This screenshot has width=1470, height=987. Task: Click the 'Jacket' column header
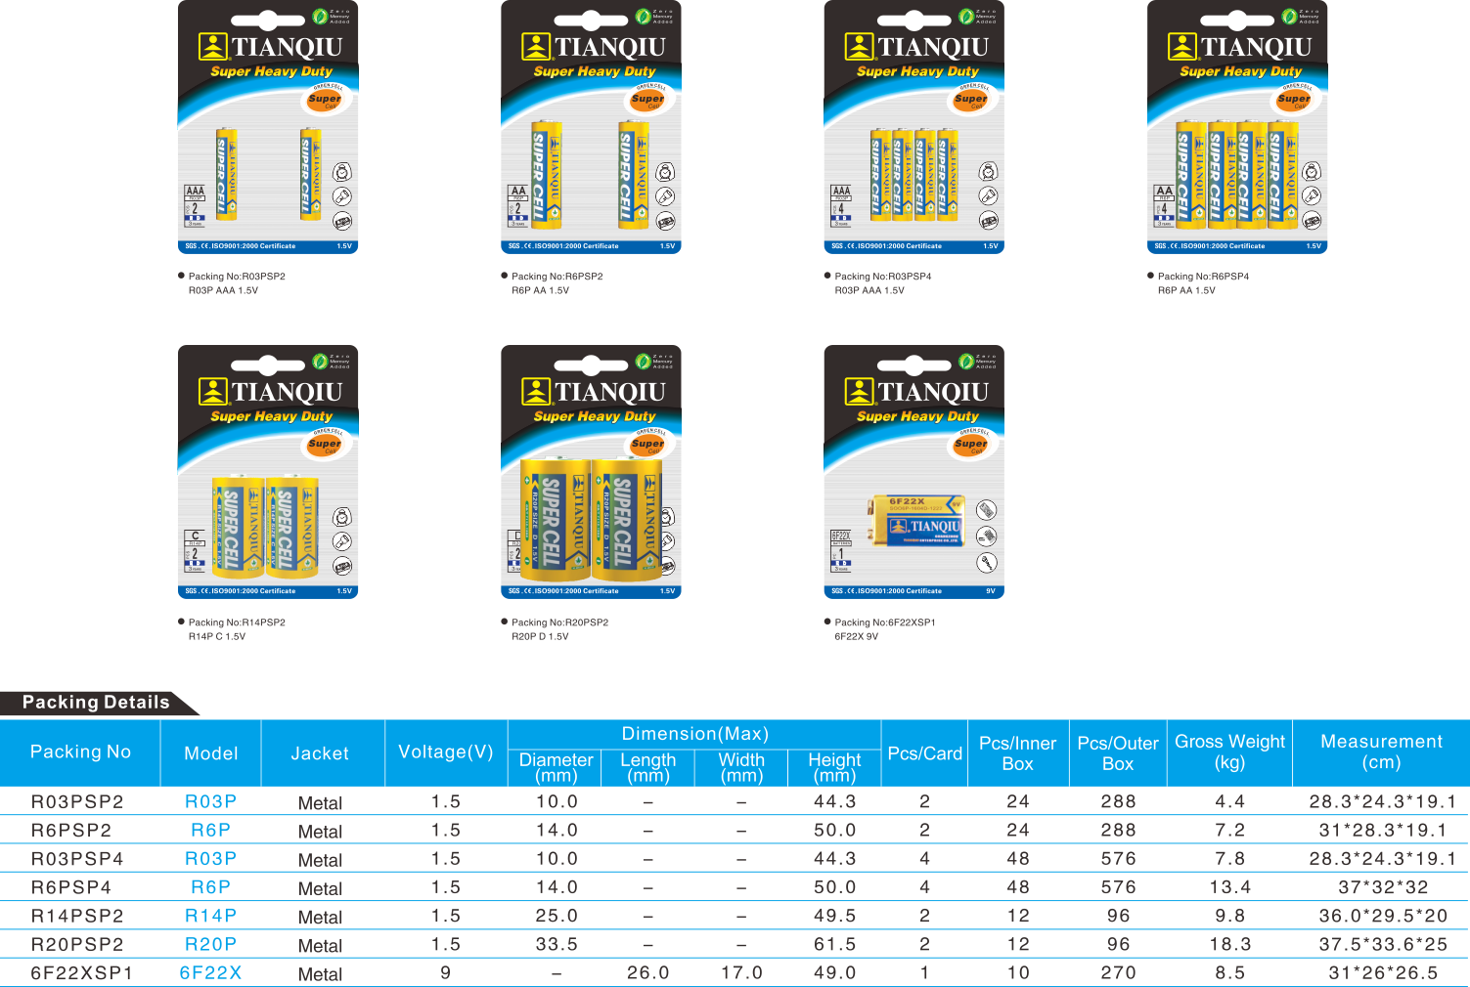(x=320, y=753)
